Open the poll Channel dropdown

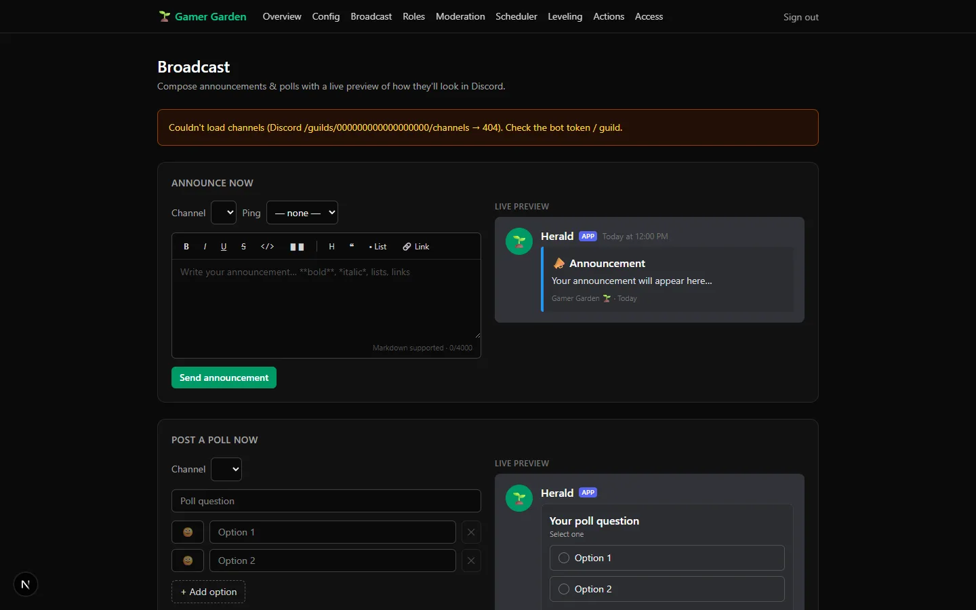226,469
